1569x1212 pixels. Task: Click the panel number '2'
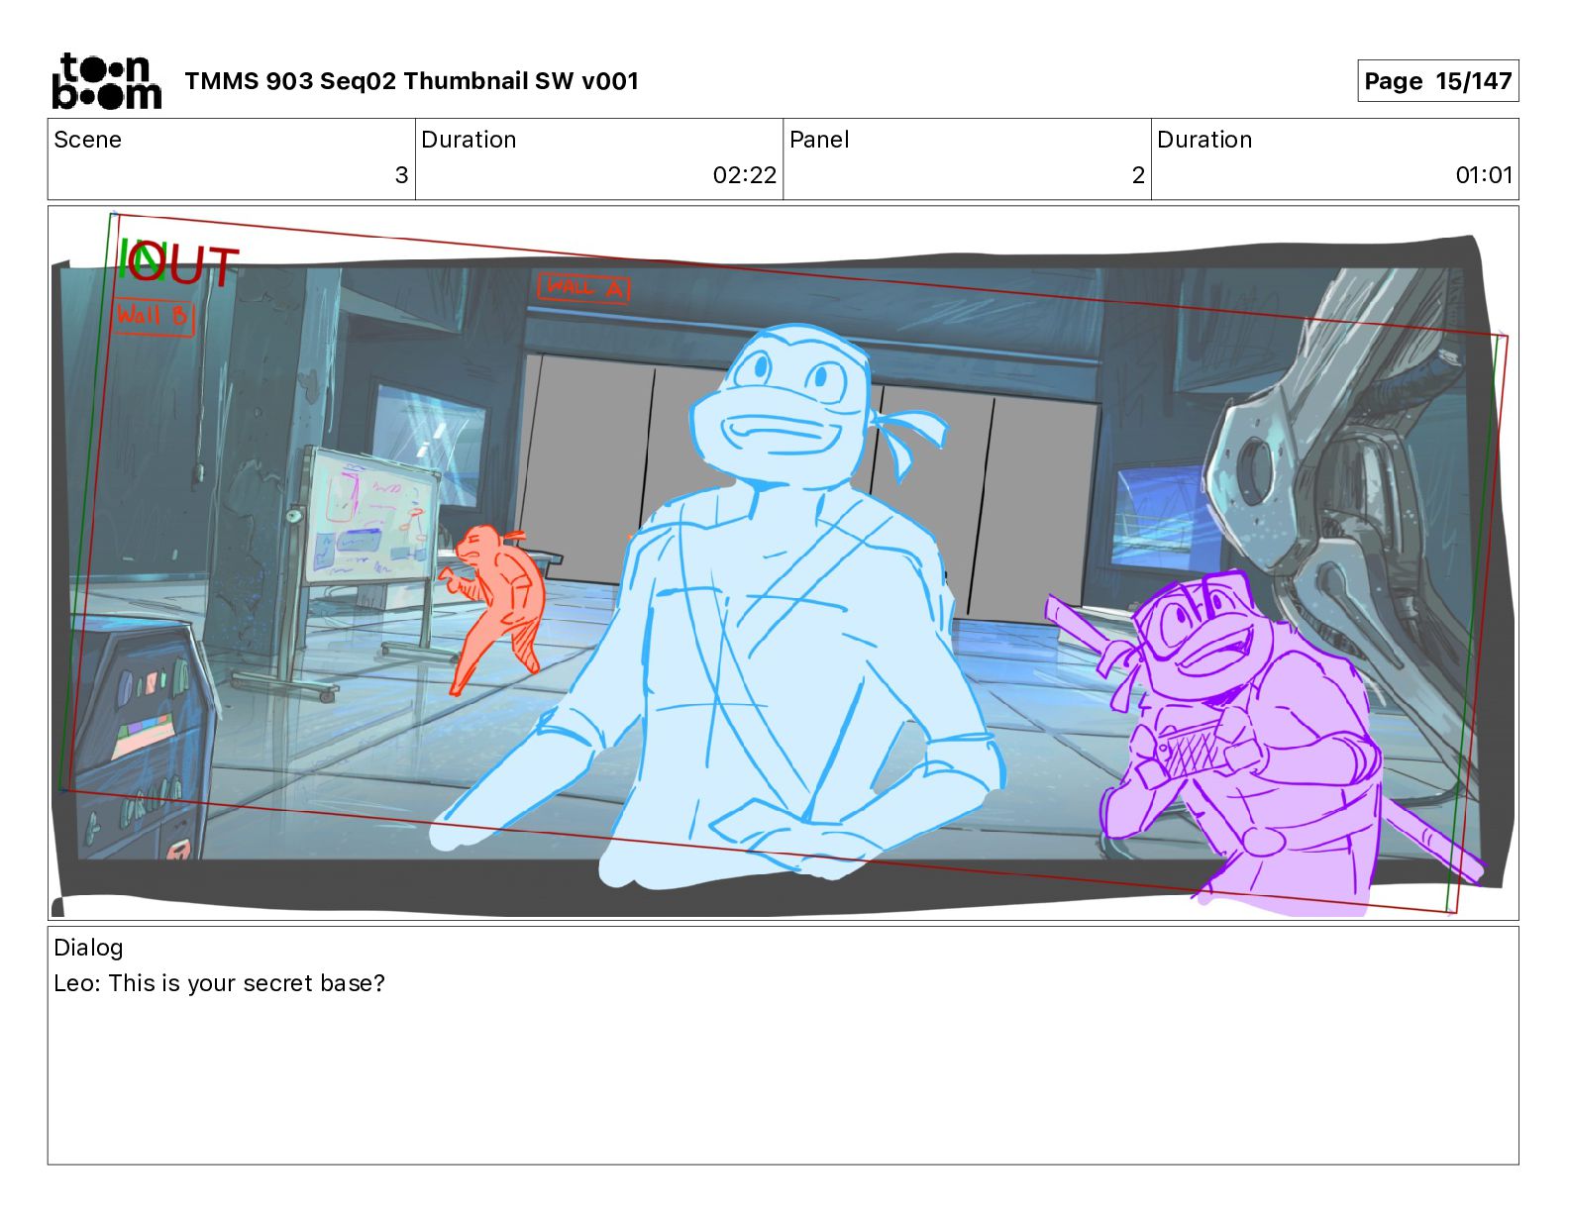click(x=1138, y=175)
